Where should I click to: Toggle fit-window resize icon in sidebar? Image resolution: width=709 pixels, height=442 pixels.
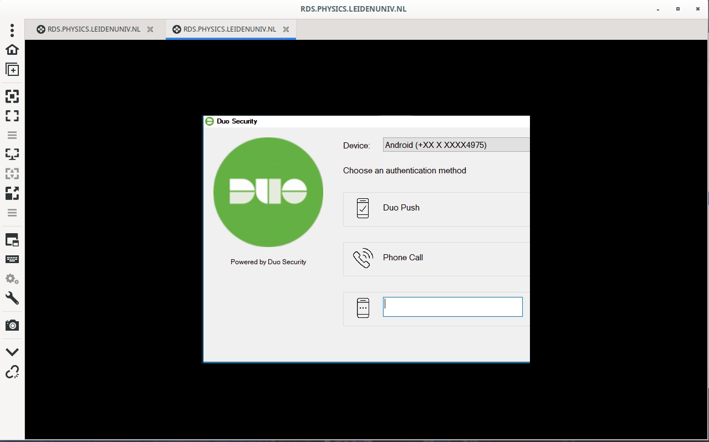coord(12,96)
